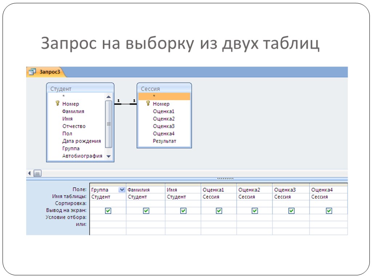Viewport: 372px width, 279px height.
Task: Click the down arrow of Студент field list scrollbar
Action: tap(109, 156)
